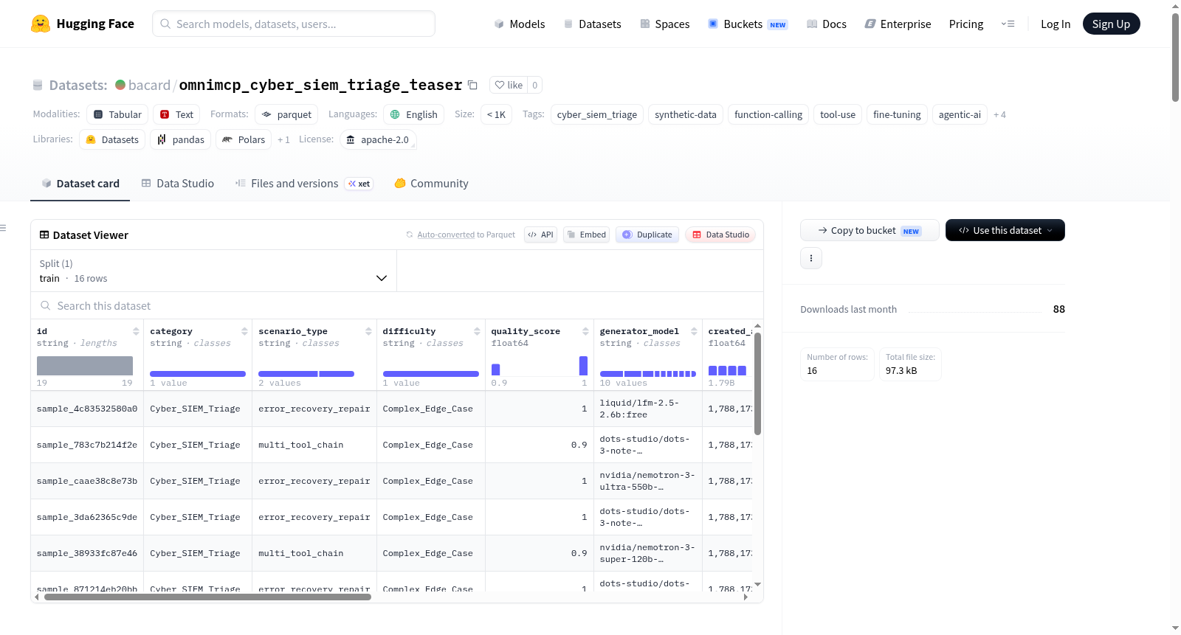Select the fine-tuning tag
1181x635 pixels.
point(897,114)
